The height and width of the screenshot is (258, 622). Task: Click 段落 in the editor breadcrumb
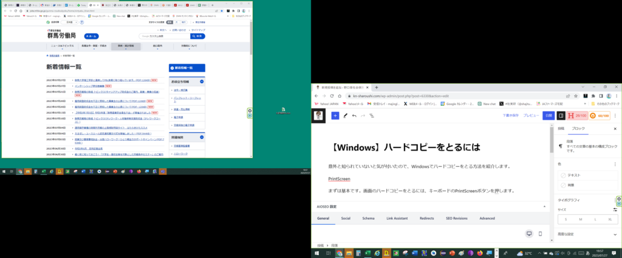[x=335, y=246]
